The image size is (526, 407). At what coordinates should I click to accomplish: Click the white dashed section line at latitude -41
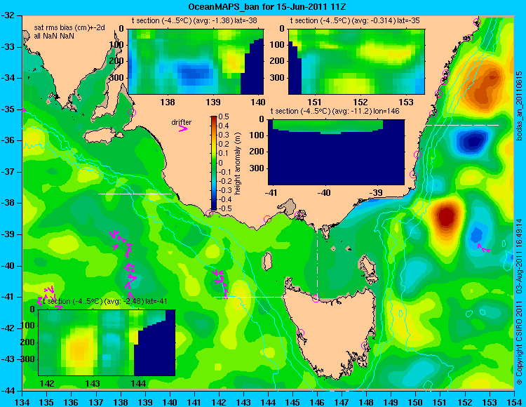(x=251, y=297)
